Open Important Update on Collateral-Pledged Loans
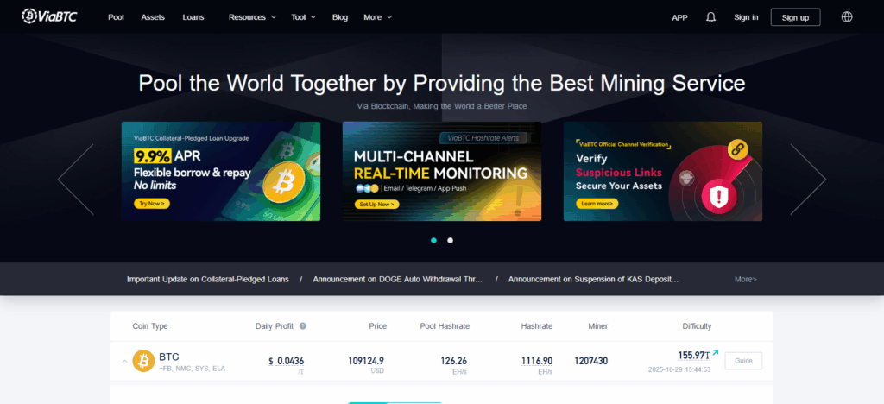Viewport: 884px width, 404px height. coord(208,279)
